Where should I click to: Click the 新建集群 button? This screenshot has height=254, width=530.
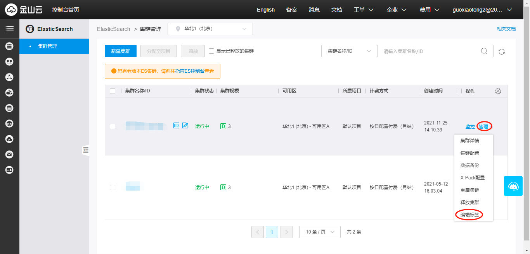coord(121,51)
